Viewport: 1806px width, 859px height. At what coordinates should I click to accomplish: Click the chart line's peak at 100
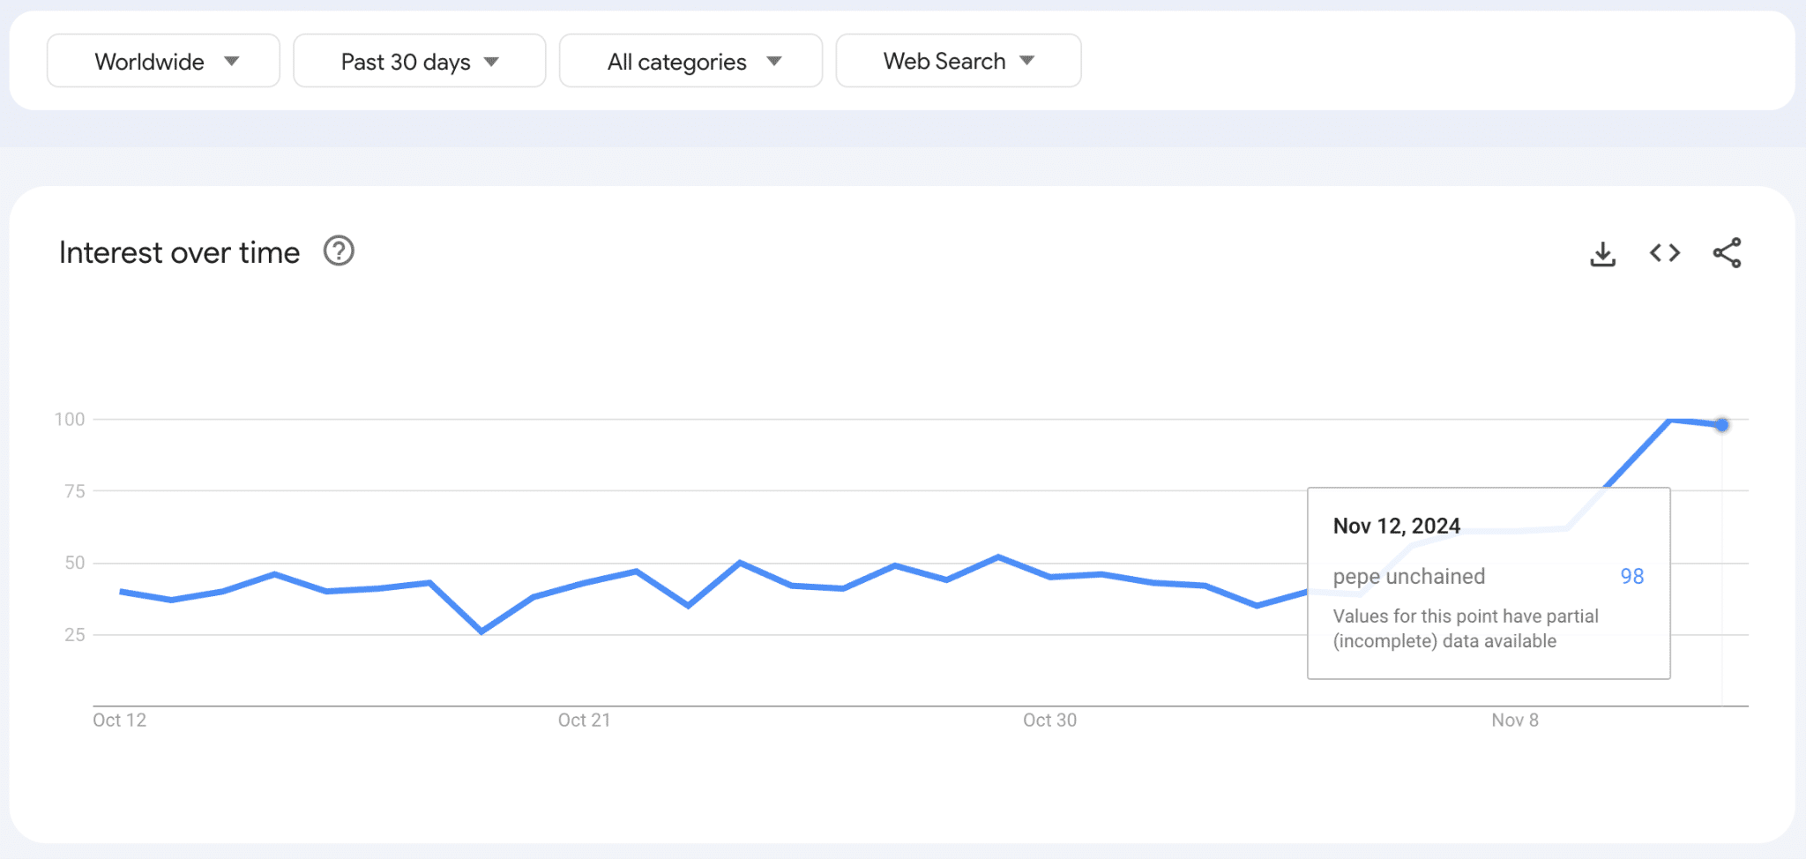[1670, 420]
